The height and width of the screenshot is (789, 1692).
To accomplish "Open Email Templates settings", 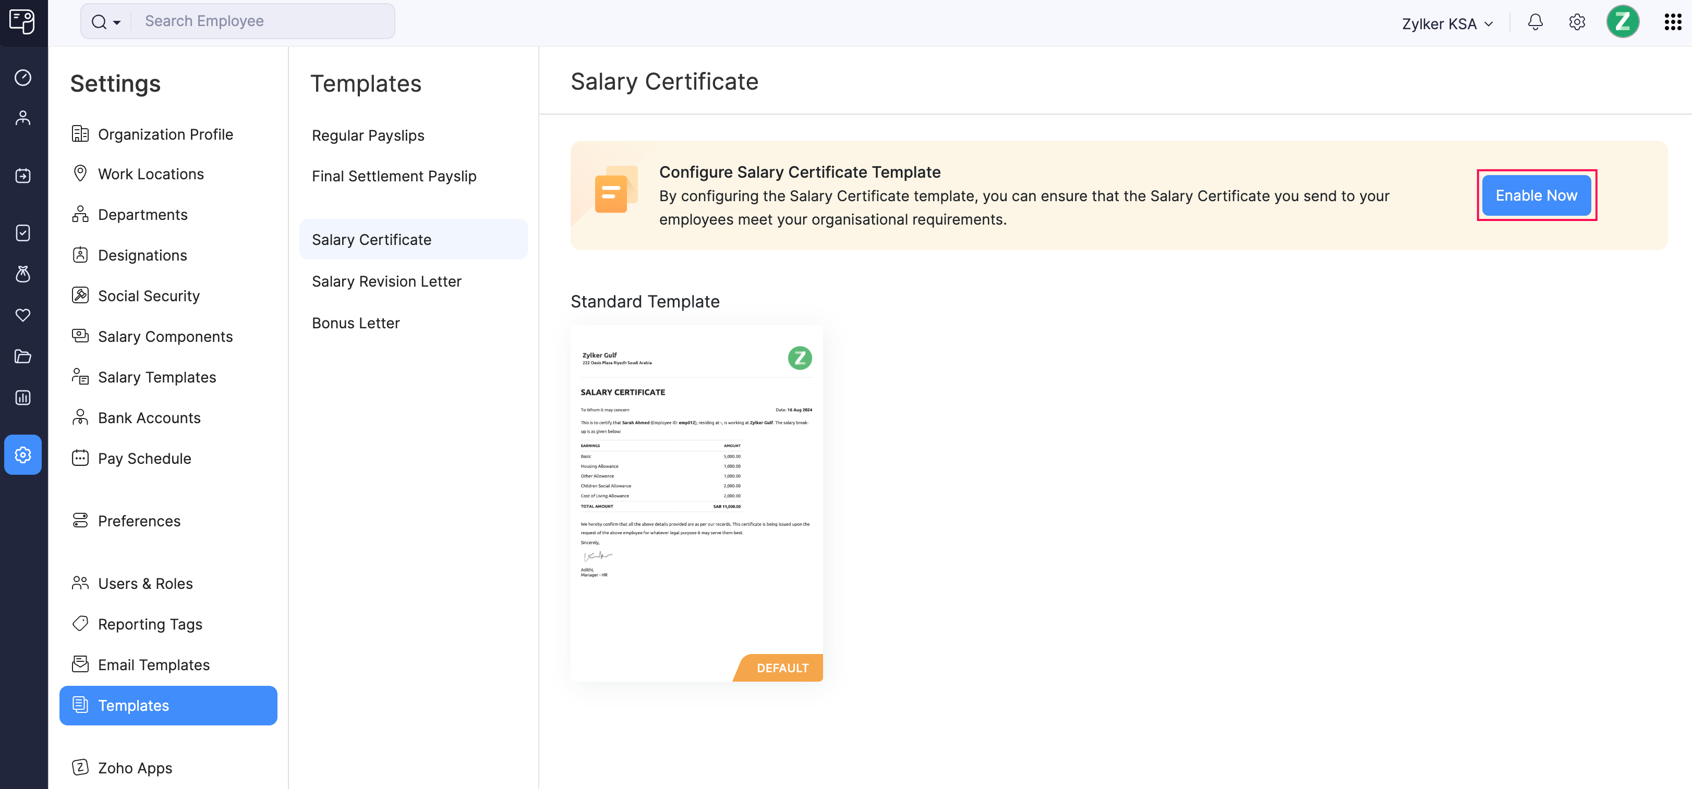I will pyautogui.click(x=154, y=664).
